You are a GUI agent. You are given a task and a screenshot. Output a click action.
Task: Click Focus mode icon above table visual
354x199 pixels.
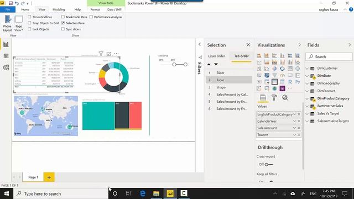[x=108, y=54]
